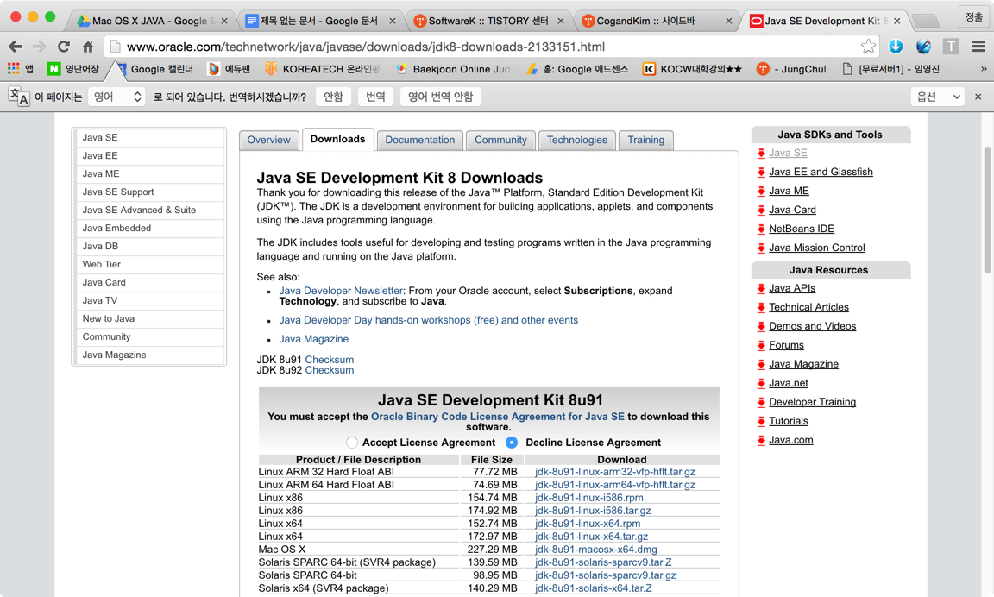Viewport: 994px width, 597px height.
Task: Open NetBeans IDE in right sidebar
Action: [802, 229]
